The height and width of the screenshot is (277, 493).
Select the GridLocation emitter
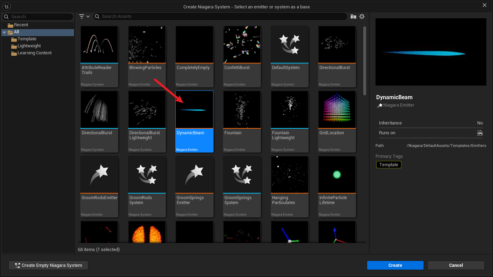point(337,121)
